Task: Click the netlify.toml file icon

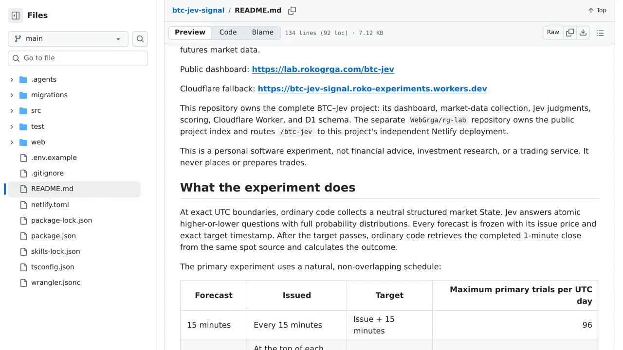Action: [x=23, y=205]
